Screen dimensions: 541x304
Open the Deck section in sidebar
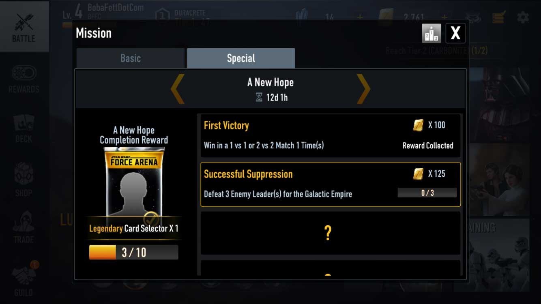[x=24, y=128]
